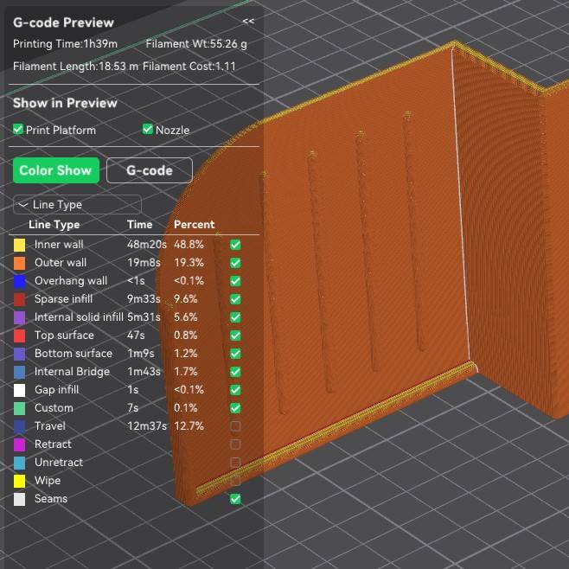Enable Retract visibility checkbox

235,444
